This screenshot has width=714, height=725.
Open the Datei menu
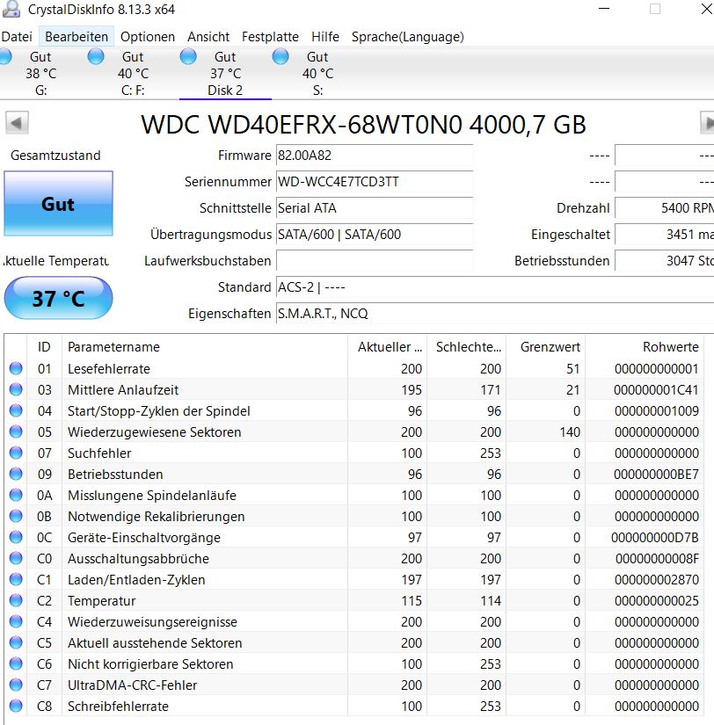pyautogui.click(x=17, y=37)
